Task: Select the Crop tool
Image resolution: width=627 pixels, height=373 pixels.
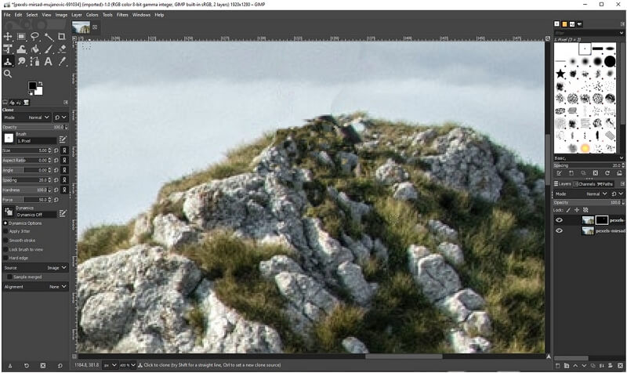Action: coord(62,37)
